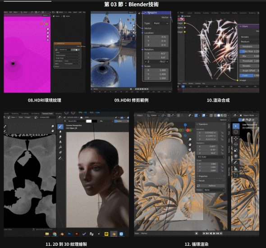This screenshot has width=266, height=248.
Task: Open the Type Point dropdown in Mapping node
Action: [x=161, y=23]
